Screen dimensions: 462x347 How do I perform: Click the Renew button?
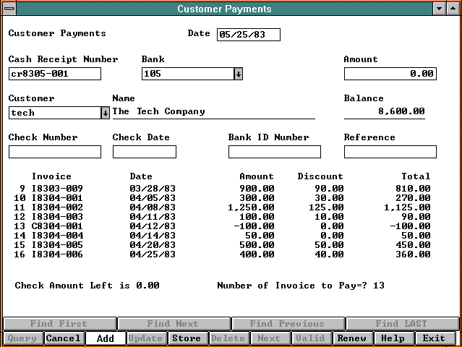click(x=352, y=338)
